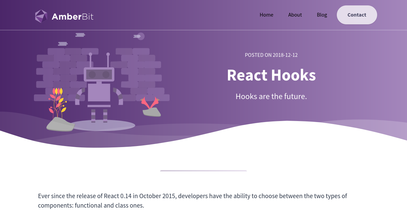Screen dimensions: 407x212
Task: Click the Contact button
Action: (357, 15)
